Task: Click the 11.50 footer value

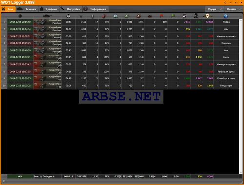Action: (x=93, y=176)
